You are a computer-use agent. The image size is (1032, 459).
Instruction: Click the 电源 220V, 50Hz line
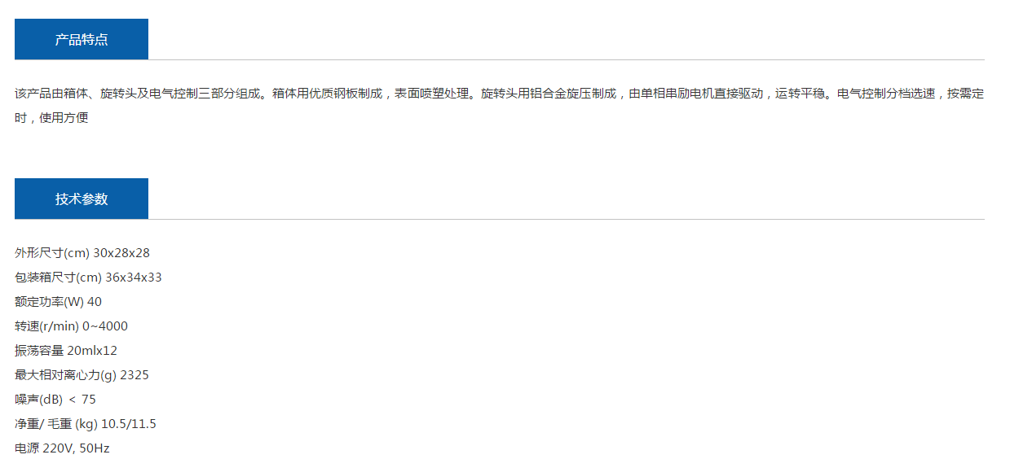(62, 448)
